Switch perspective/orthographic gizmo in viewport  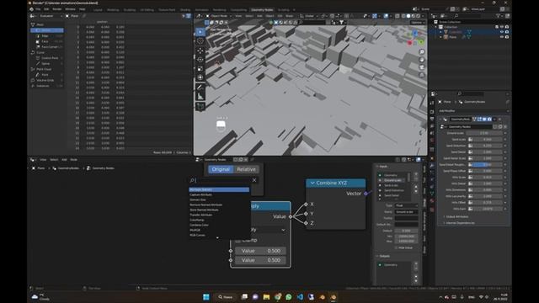click(x=422, y=75)
